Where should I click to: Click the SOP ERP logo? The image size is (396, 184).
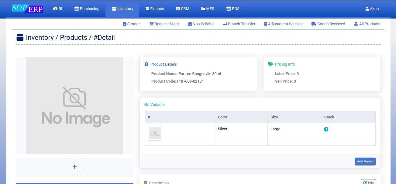(27, 9)
